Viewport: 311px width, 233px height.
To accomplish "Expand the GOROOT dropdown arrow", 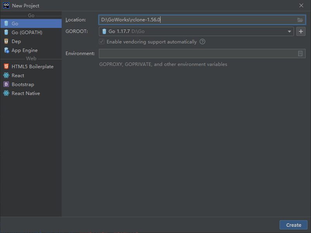I will tap(289, 31).
